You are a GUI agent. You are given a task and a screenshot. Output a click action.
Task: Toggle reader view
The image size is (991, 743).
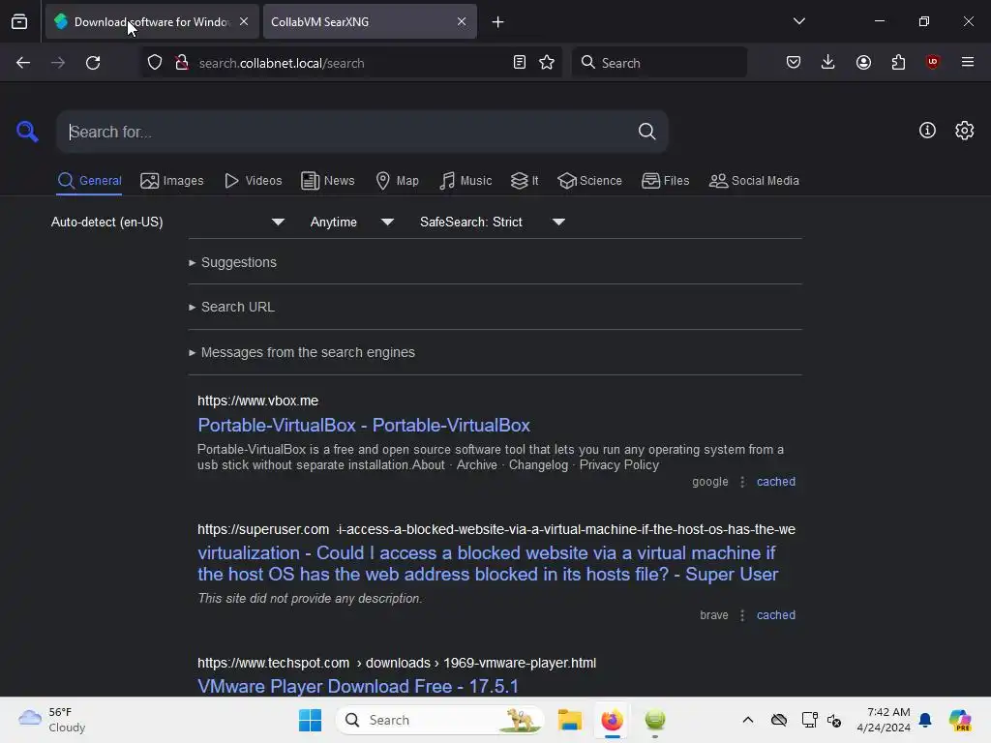pyautogui.click(x=520, y=62)
